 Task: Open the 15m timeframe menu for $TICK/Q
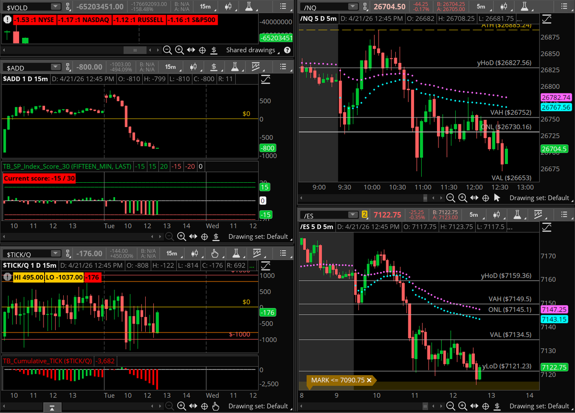[171, 253]
